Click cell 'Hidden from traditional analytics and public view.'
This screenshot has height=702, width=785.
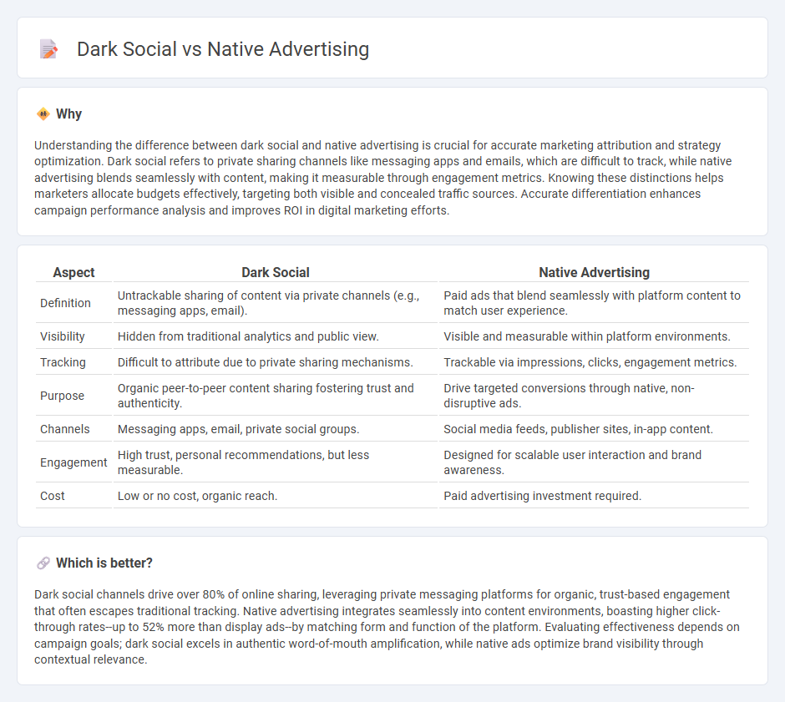coord(276,336)
